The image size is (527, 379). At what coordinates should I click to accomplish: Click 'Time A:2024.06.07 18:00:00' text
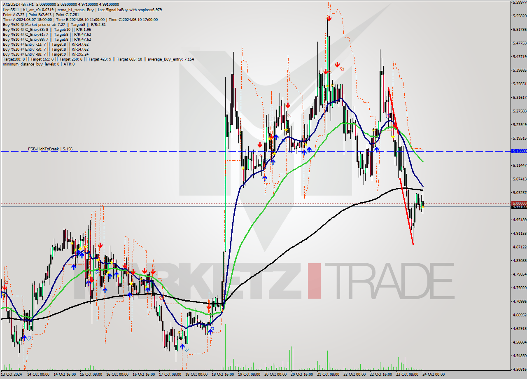[x=27, y=20]
